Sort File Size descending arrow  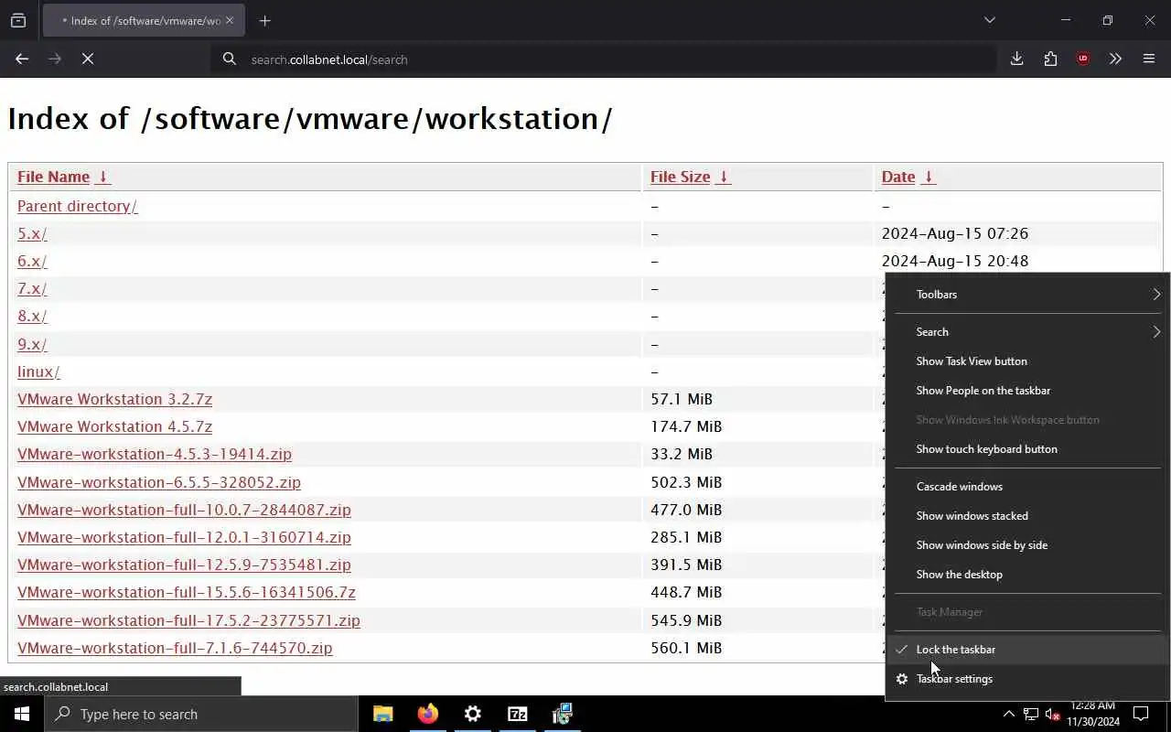pyautogui.click(x=723, y=177)
